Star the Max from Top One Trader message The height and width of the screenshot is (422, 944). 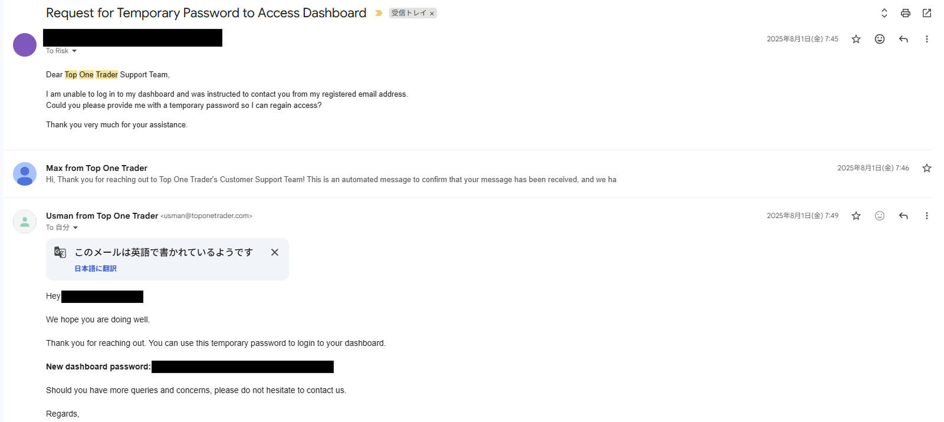click(x=926, y=168)
